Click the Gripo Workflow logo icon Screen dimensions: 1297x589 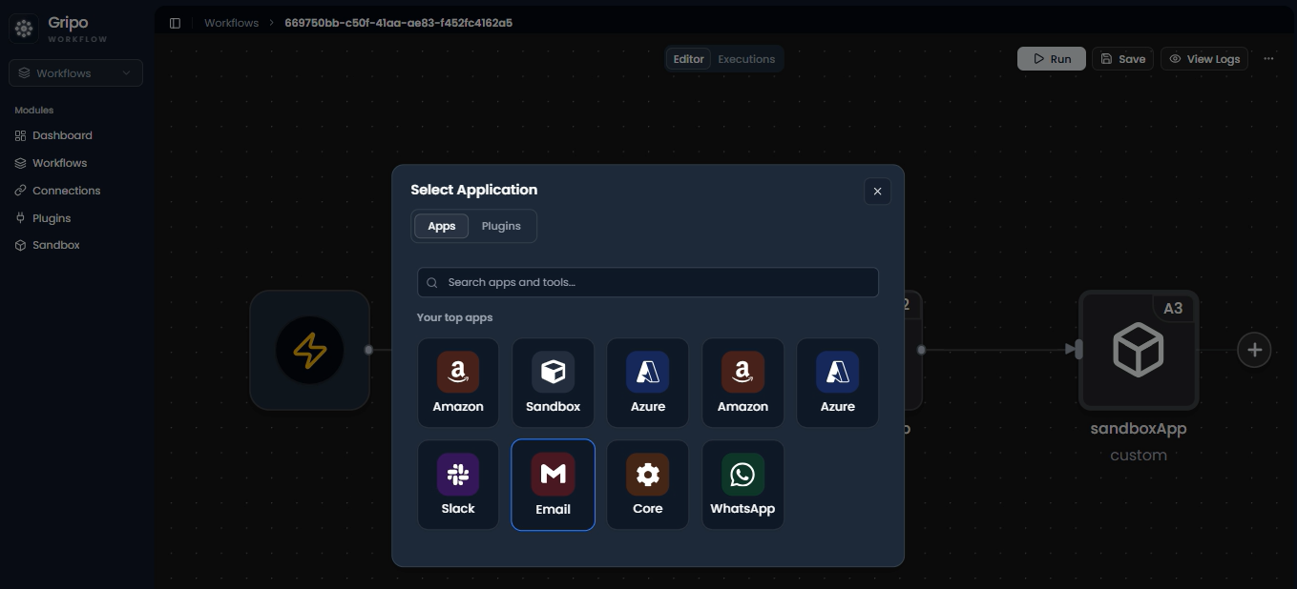24,29
